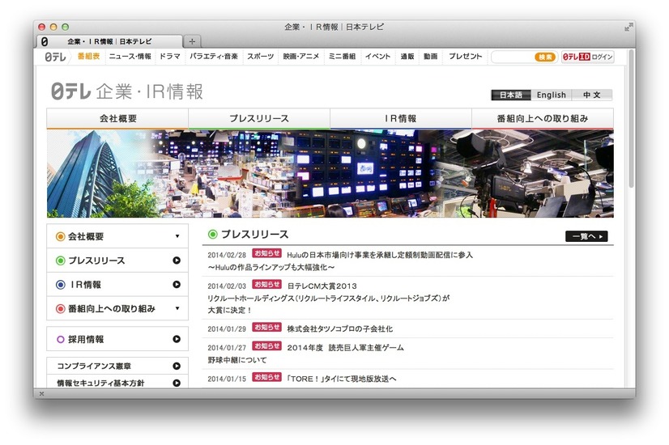Click the 日テレ 企業・IR情報 header logo
This screenshot has width=669, height=445.
click(127, 91)
